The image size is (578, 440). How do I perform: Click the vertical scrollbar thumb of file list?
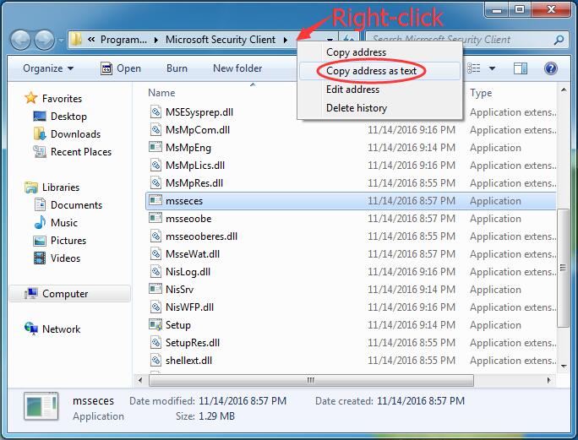point(563,268)
